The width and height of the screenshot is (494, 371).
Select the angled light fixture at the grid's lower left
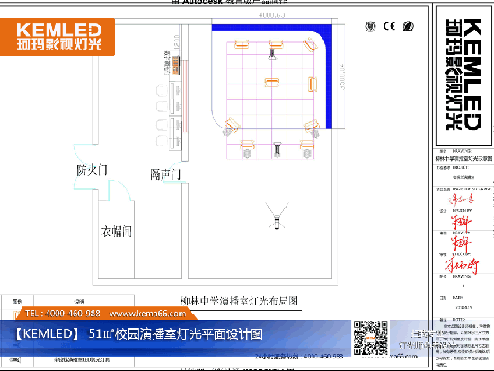click(233, 124)
